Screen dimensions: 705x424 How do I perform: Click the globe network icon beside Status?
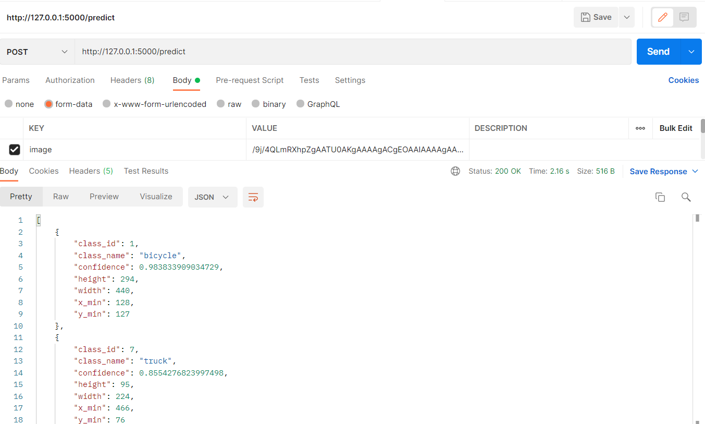coord(455,171)
